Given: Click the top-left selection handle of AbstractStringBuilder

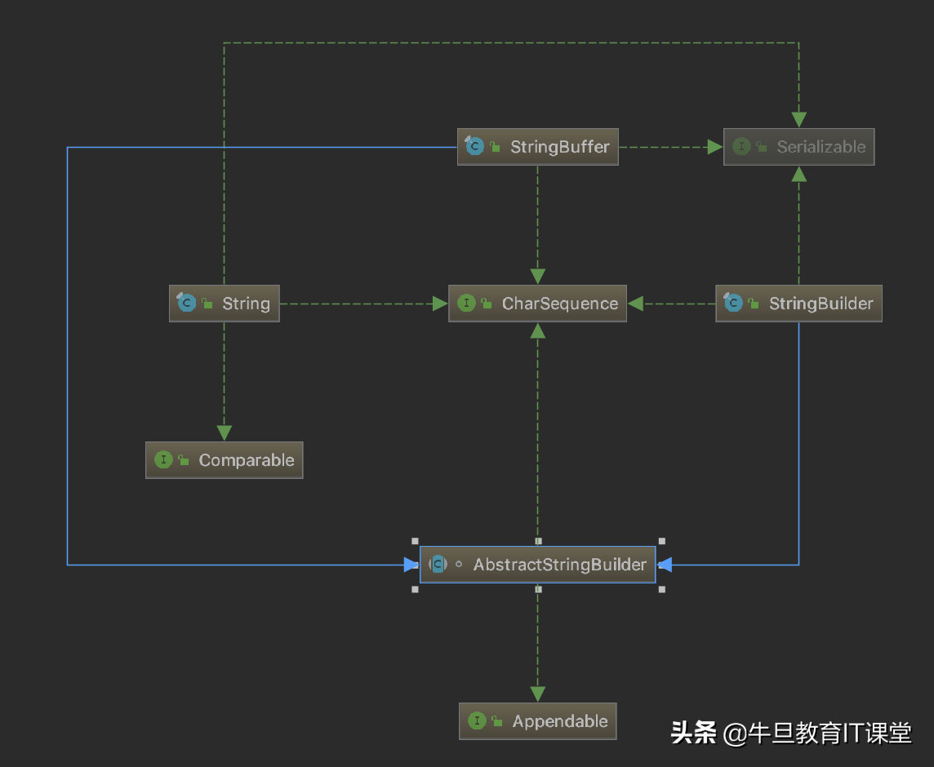Looking at the screenshot, I should point(416,541).
